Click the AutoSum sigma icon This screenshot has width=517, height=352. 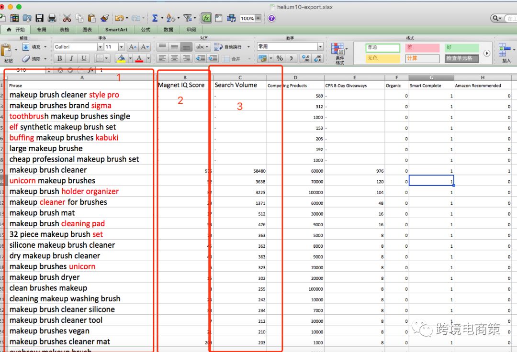(x=155, y=18)
